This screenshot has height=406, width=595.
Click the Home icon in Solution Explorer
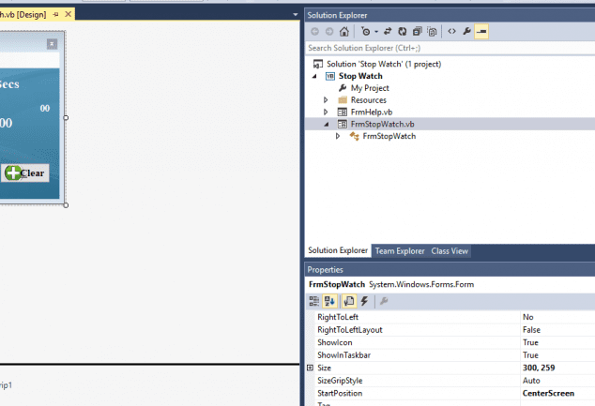[x=344, y=31]
